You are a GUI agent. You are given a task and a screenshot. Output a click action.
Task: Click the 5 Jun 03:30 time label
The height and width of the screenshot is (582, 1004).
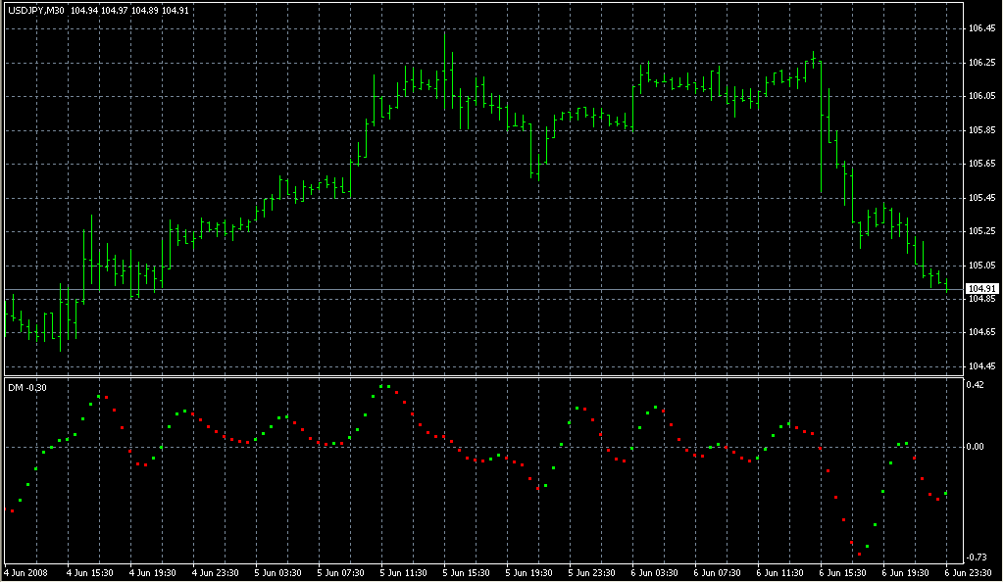pos(279,572)
